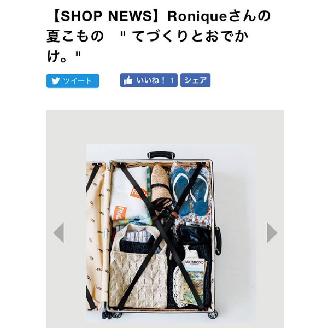Click the white towel with orange labels
The width and height of the screenshot is (328, 328).
(x=129, y=193)
